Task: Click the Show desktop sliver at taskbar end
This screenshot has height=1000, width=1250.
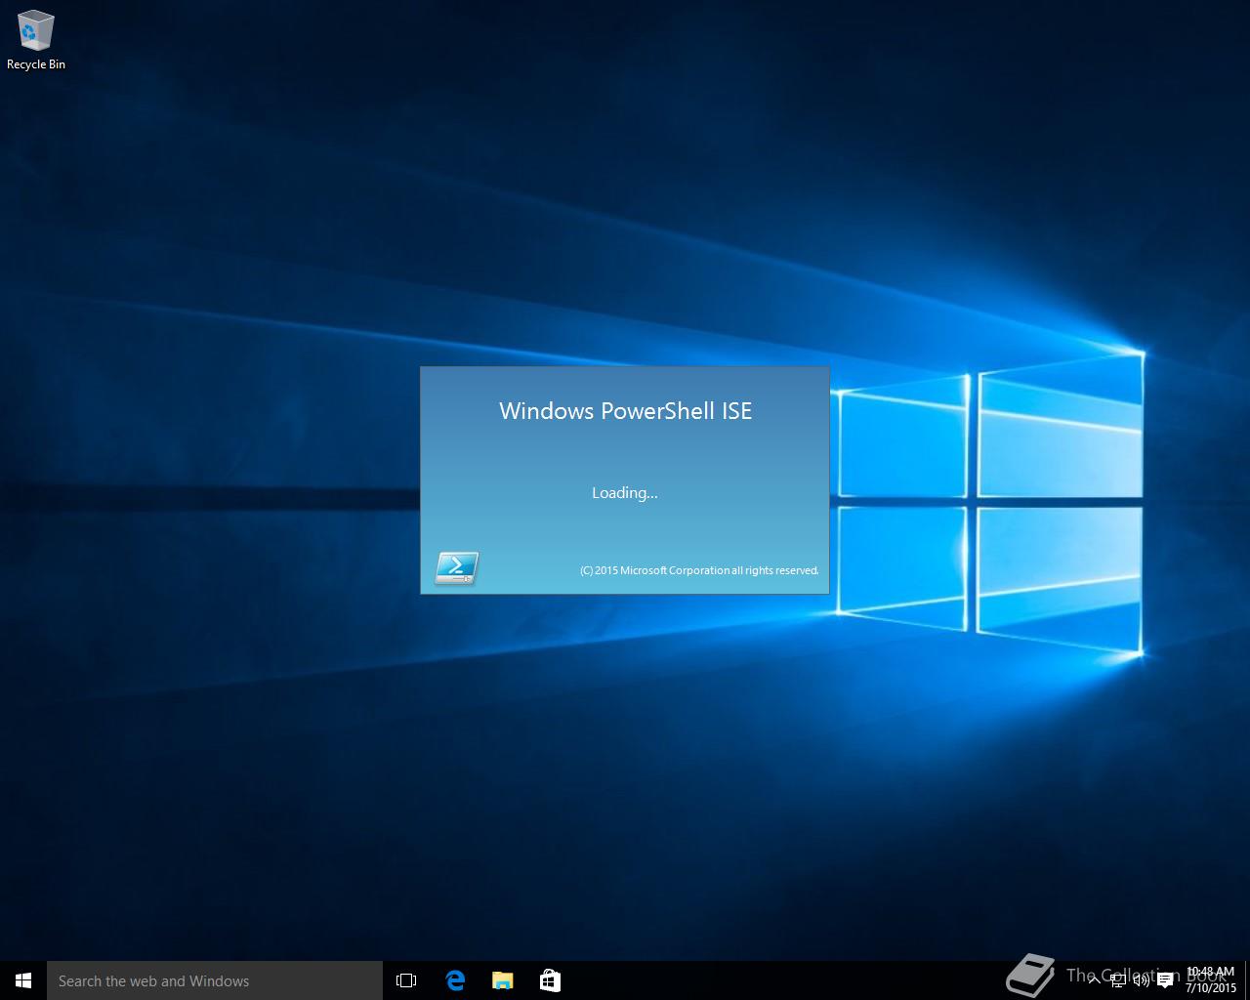Action: 1247,980
